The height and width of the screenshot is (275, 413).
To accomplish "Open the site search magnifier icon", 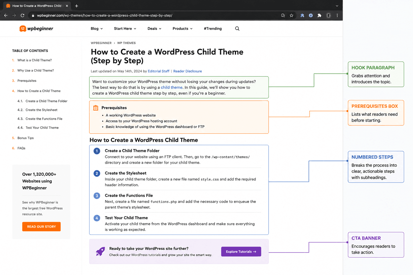I will [x=237, y=28].
